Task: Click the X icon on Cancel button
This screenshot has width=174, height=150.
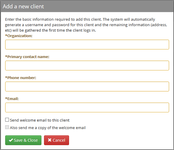Action: [x=50, y=140]
